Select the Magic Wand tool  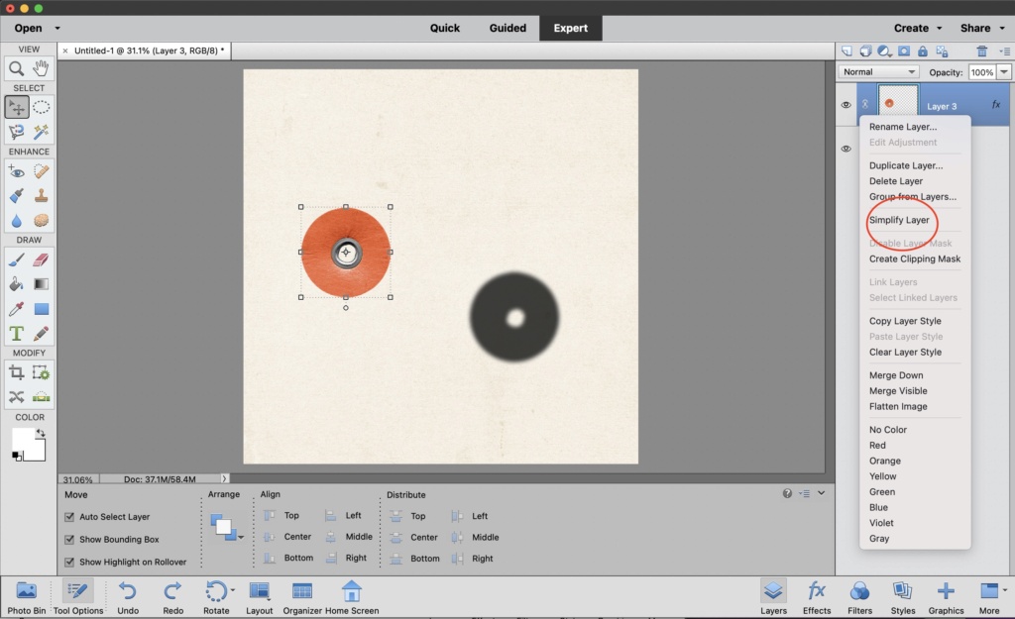41,132
